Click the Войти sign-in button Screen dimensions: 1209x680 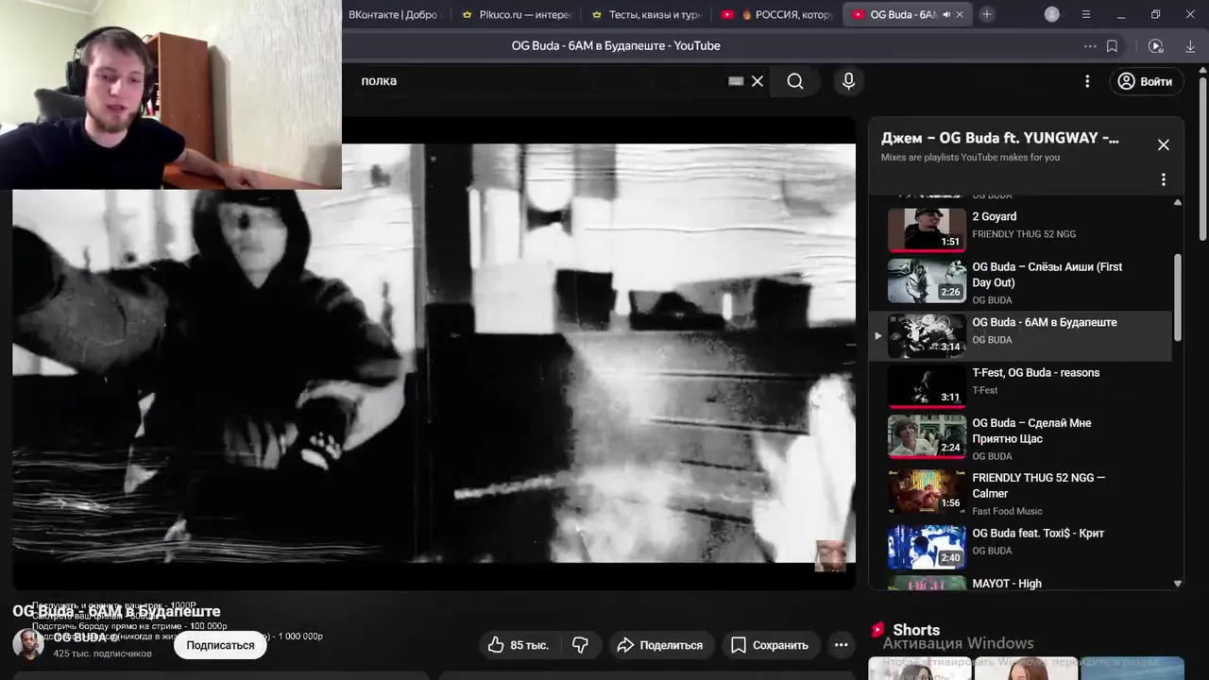pos(1145,81)
